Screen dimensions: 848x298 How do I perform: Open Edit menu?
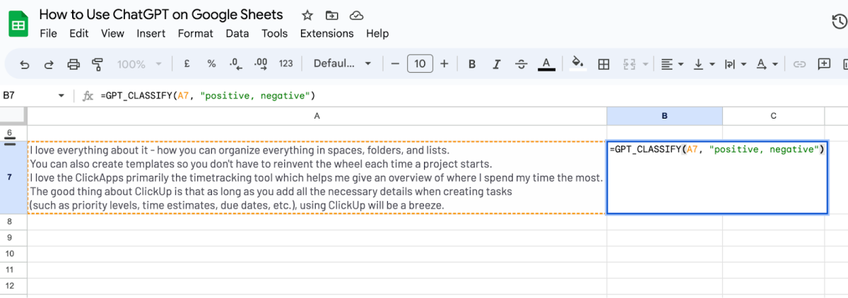tap(79, 33)
